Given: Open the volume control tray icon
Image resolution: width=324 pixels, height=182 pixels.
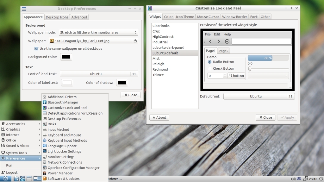Looking at the screenshot, I should click(293, 179).
